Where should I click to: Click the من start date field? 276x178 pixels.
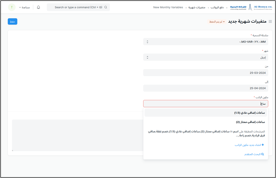click(x=205, y=73)
